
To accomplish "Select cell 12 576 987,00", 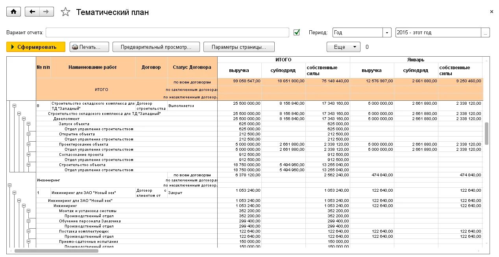I will tap(372, 81).
